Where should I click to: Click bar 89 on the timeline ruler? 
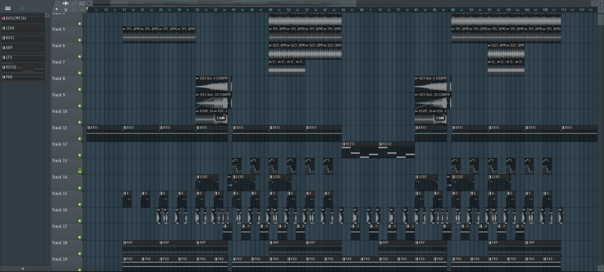point(453,10)
